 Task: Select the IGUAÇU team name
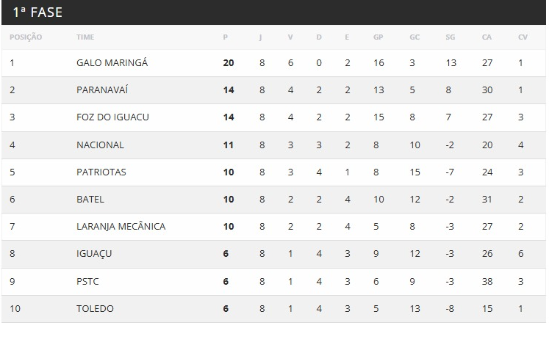click(x=94, y=254)
